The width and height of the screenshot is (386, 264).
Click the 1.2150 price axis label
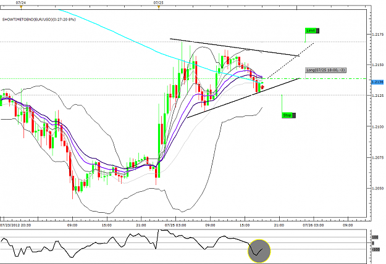(x=378, y=65)
